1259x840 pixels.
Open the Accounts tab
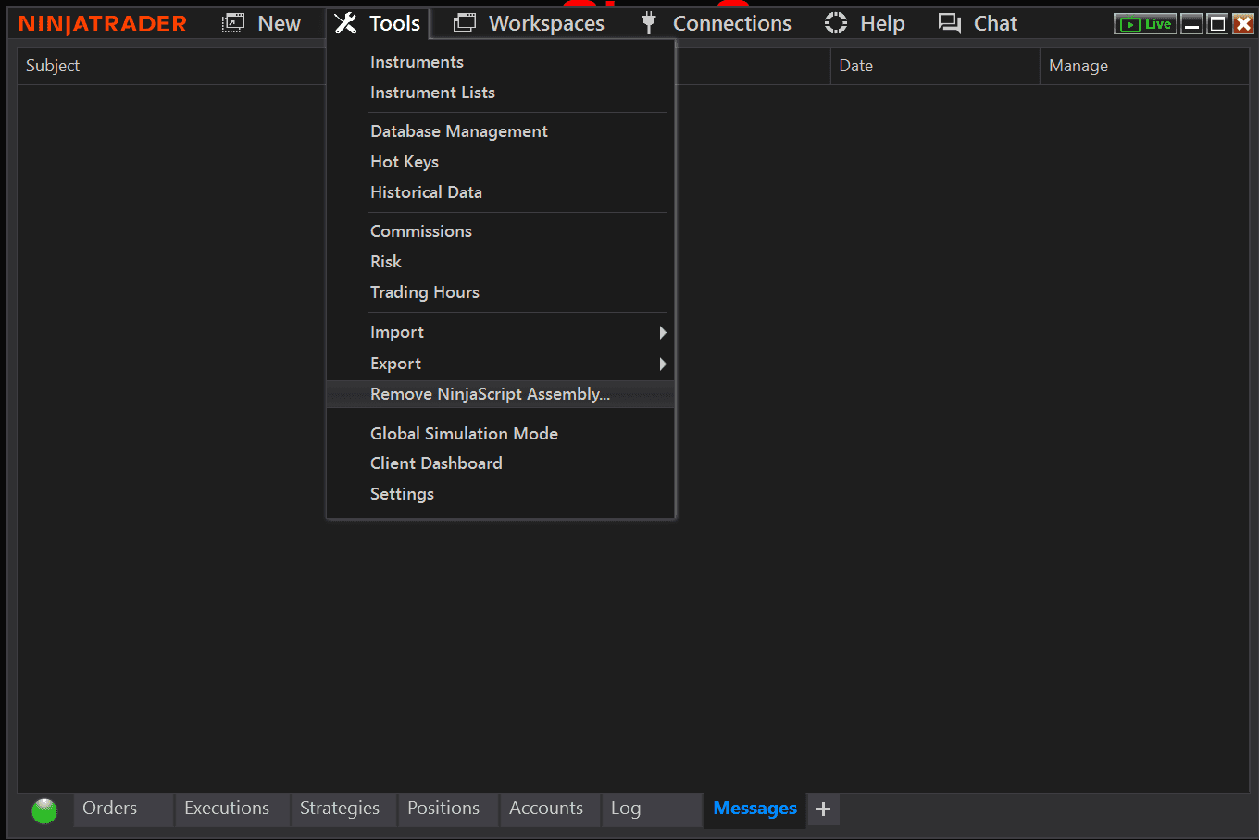point(545,808)
